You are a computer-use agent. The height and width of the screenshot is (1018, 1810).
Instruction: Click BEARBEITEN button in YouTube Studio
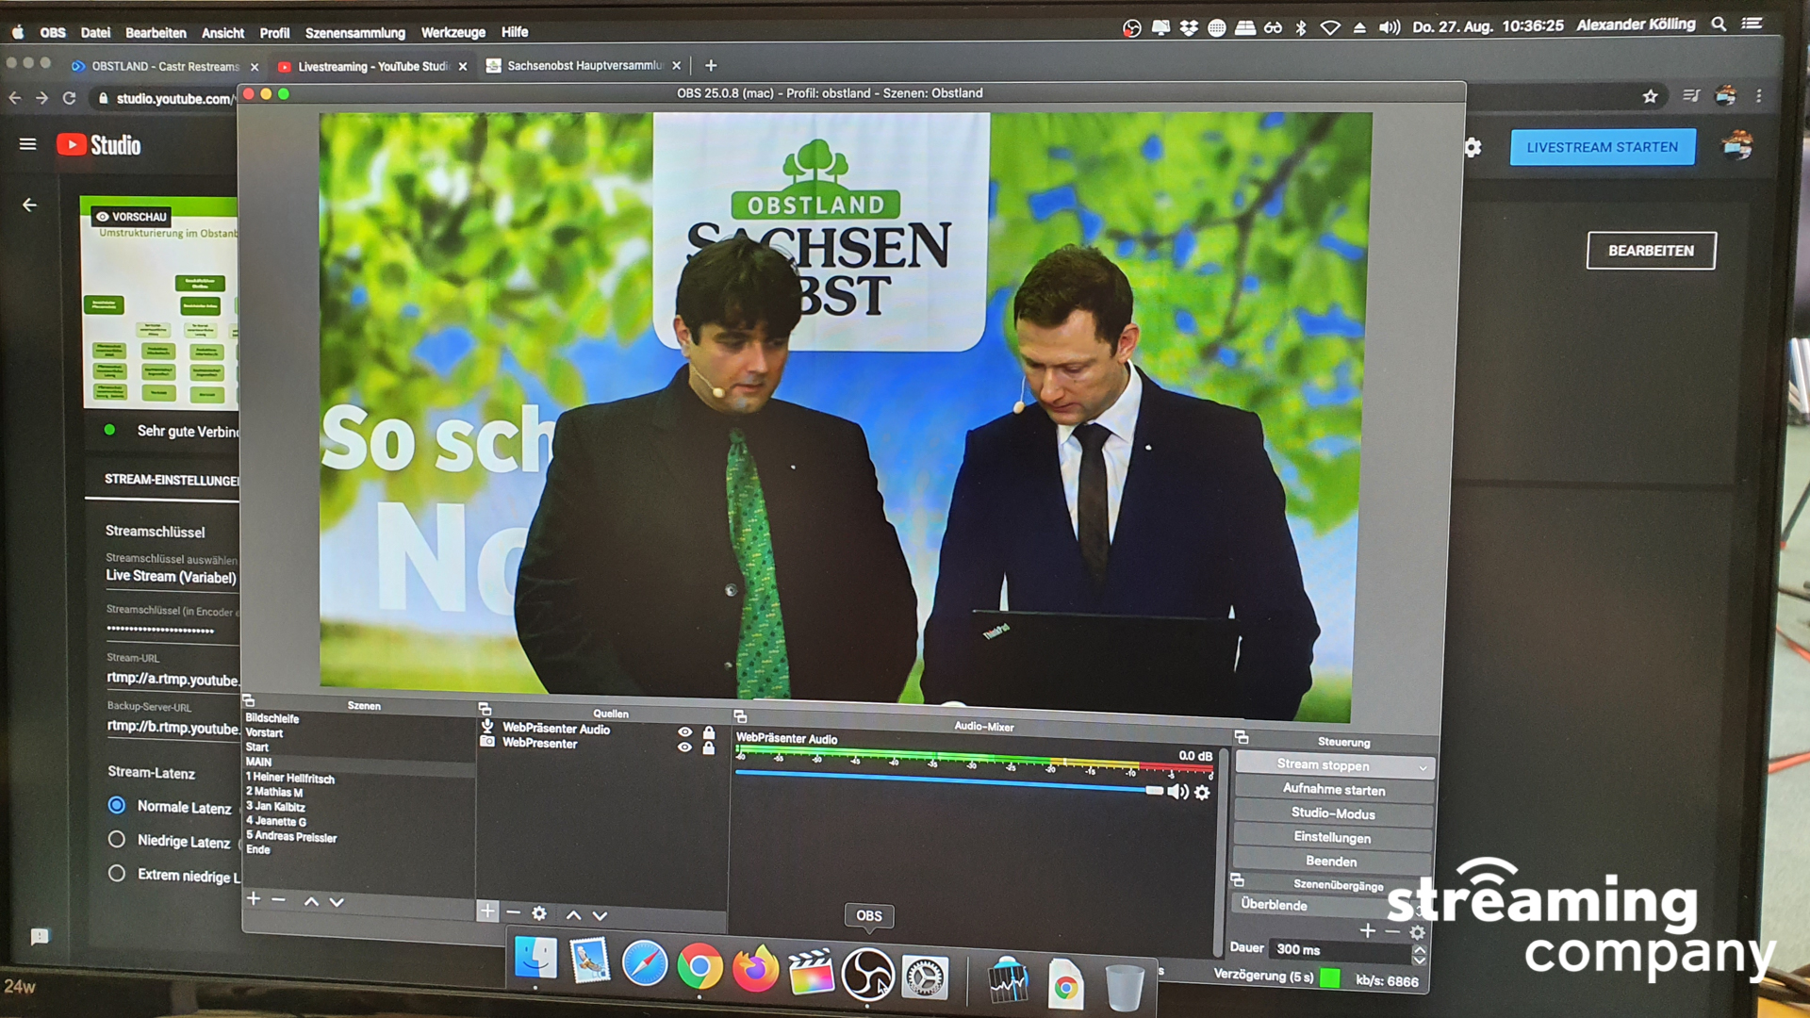pos(1651,251)
